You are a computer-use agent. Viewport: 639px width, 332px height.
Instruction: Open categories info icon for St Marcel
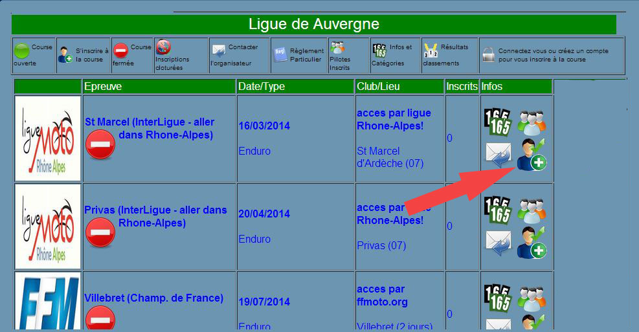[x=498, y=122]
